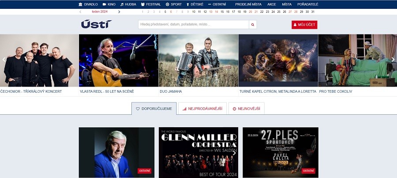The width and height of the screenshot is (397, 178).
Task: Open the Místa link in navigation bar
Action: [287, 4]
